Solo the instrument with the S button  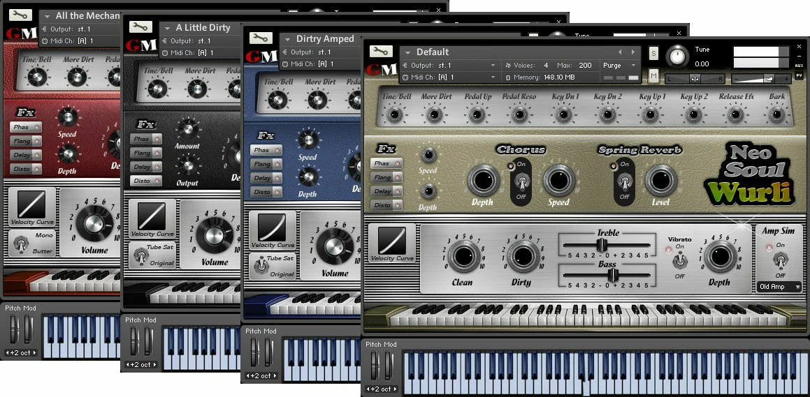[x=653, y=52]
